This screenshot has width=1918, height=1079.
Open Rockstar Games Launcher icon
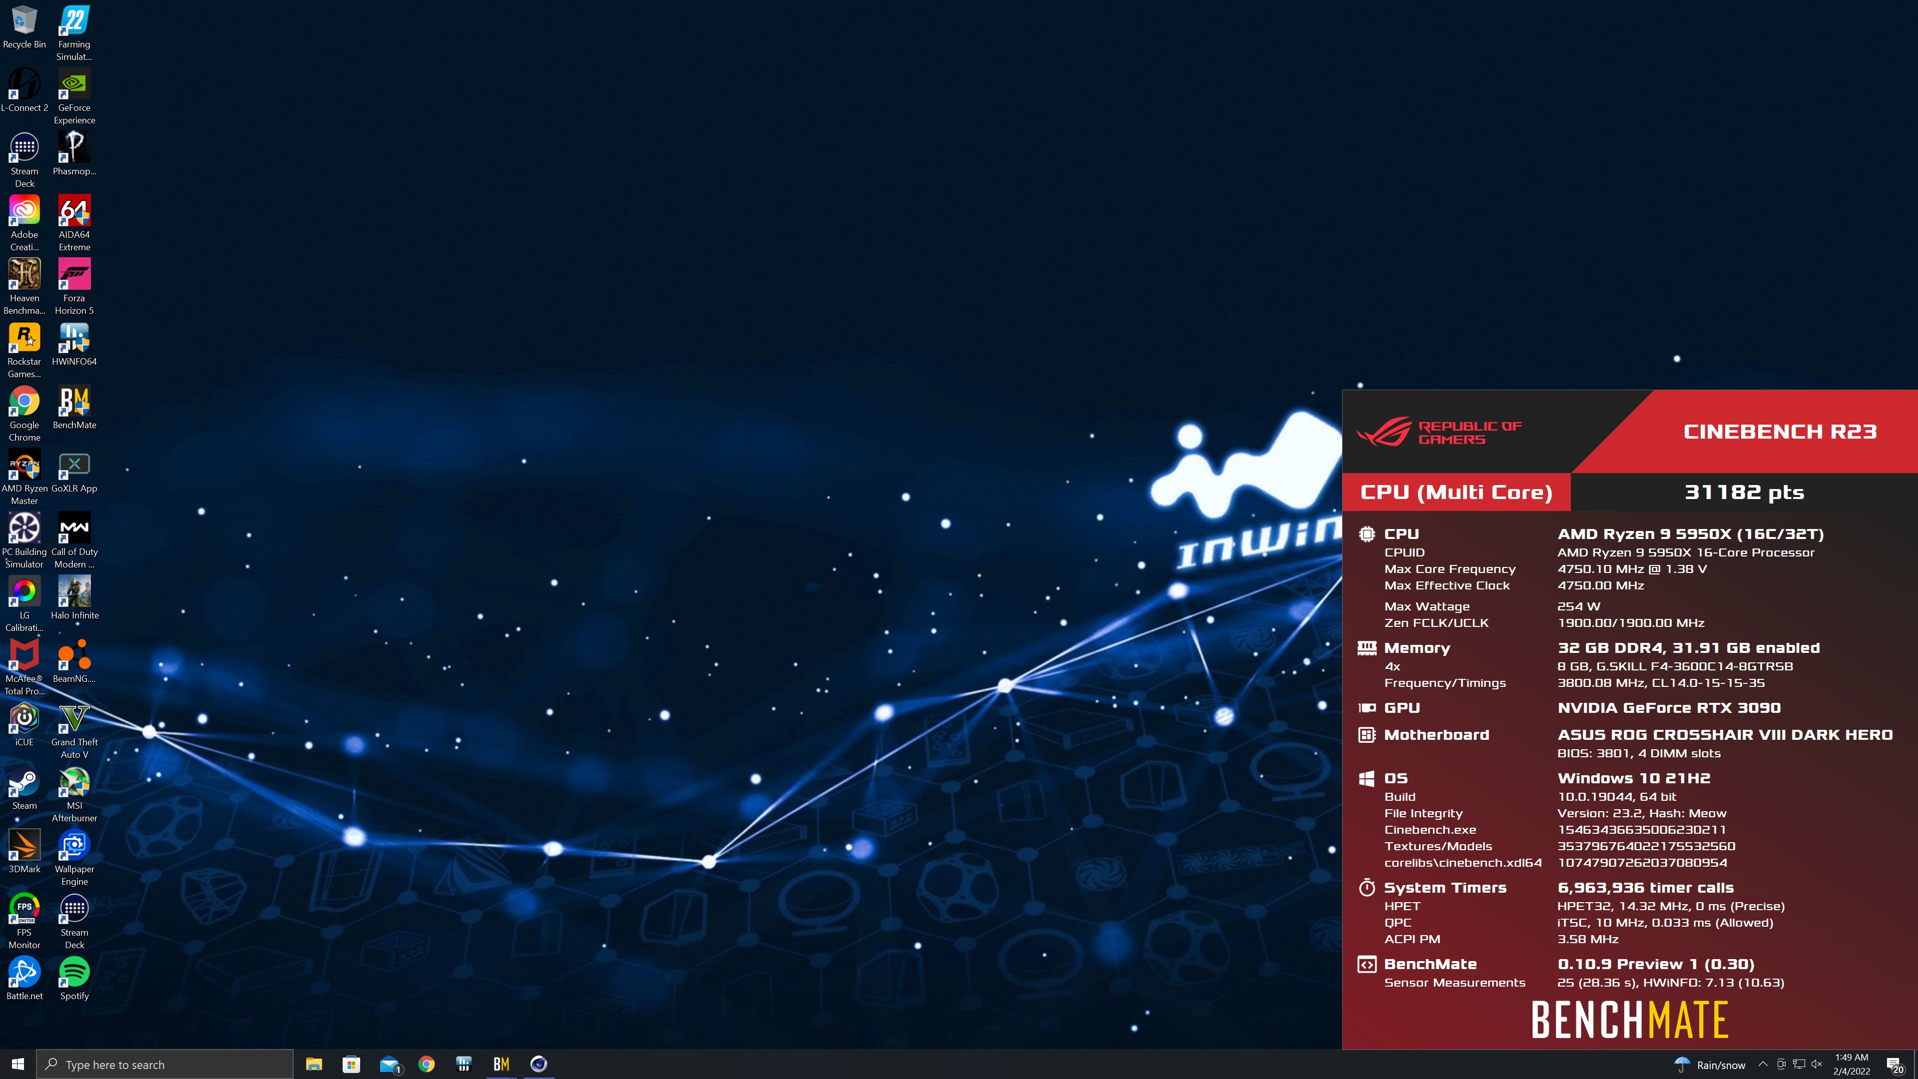[24, 350]
